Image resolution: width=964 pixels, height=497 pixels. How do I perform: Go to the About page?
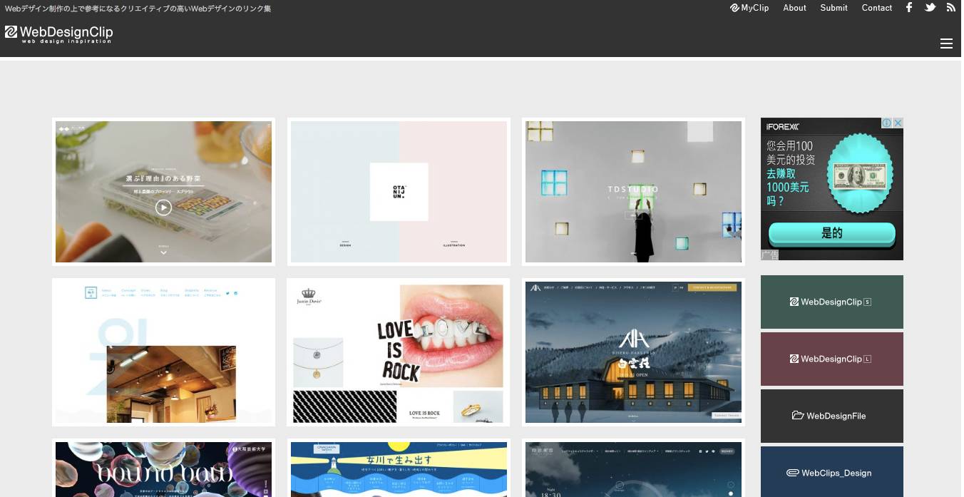click(794, 8)
